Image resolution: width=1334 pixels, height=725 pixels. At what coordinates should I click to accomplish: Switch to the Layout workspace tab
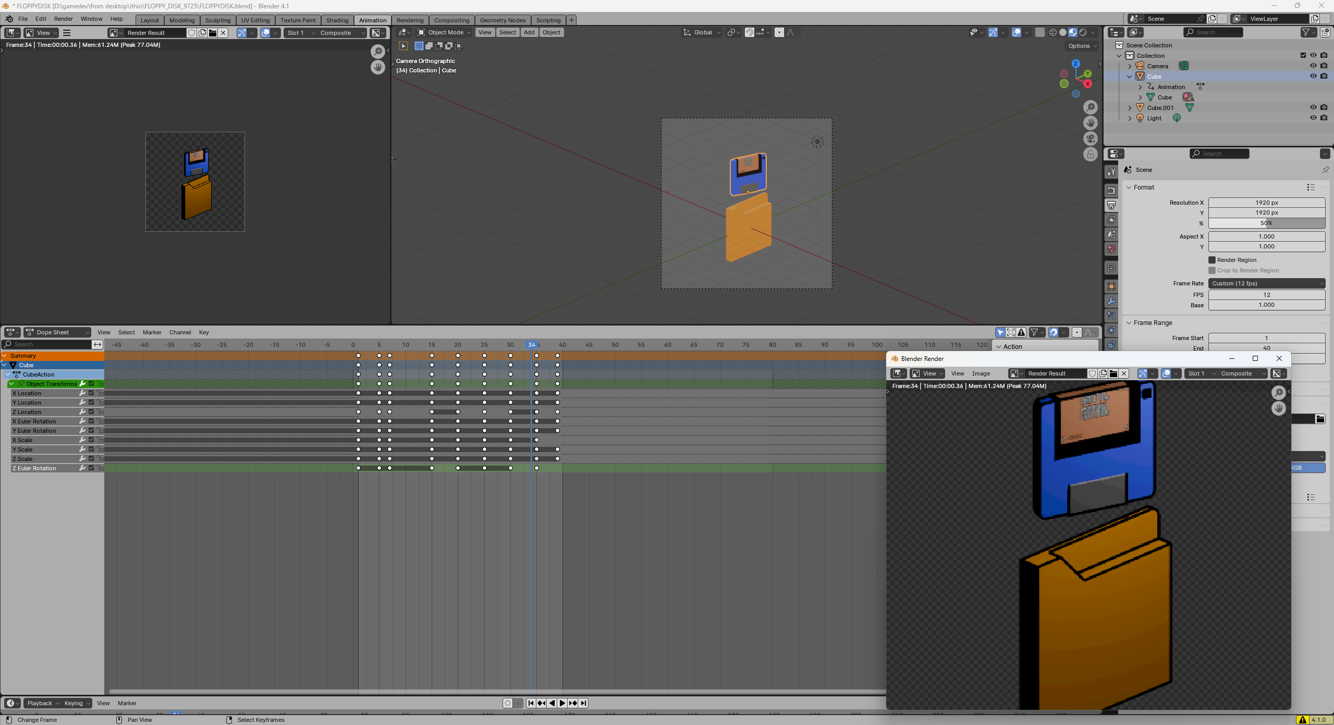tap(150, 20)
